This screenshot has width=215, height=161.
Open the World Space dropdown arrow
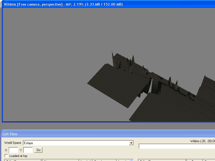(x=131, y=143)
